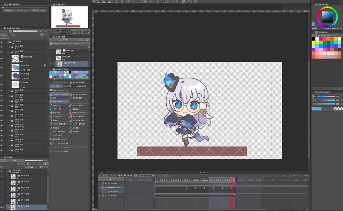Toggle visibility of the 帽子 folder

click(2, 47)
